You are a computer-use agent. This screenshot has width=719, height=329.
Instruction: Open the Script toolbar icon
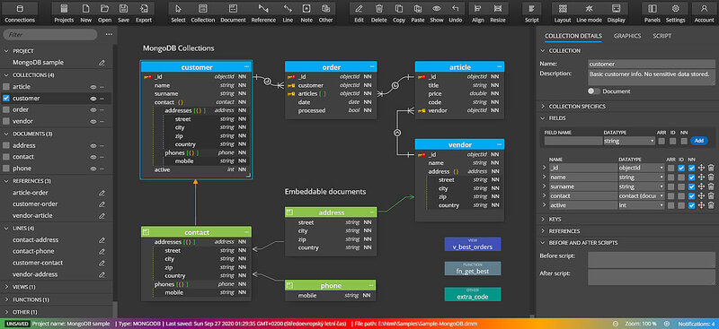click(x=531, y=13)
